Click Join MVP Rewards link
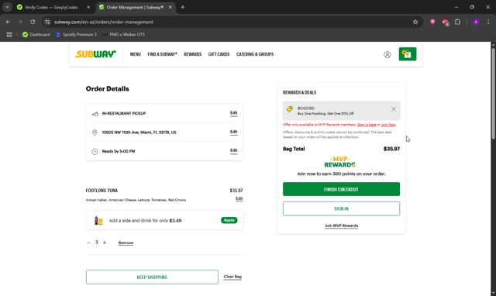Screen dimensions: 496x296 [x=341, y=225]
